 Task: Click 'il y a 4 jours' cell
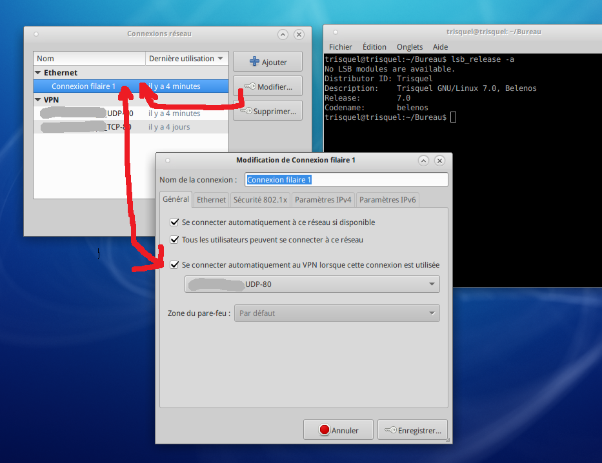pos(169,126)
